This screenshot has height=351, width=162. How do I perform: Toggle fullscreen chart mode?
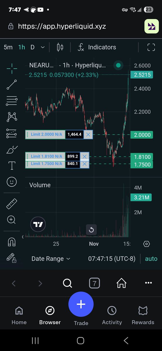tap(151, 47)
